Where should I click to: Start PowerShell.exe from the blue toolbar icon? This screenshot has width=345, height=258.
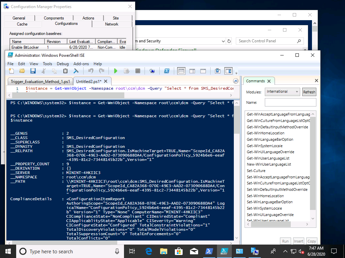click(x=167, y=71)
